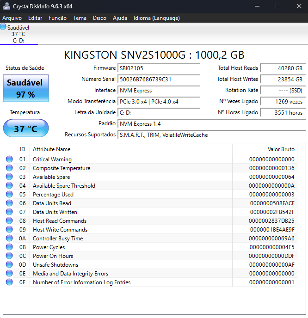The height and width of the screenshot is (318, 308).
Task: Select the C: D: disk tab
Action: click(19, 34)
